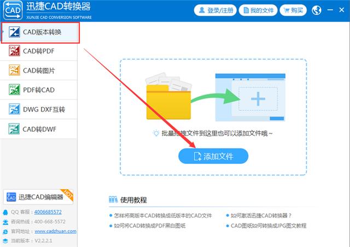The width and height of the screenshot is (350, 247).
Task: Select CAD转DWF in the sidebar
Action: tap(39, 129)
